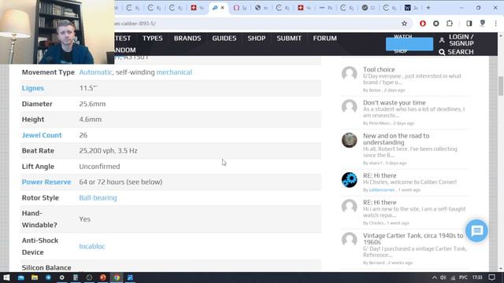Open the Jewel Count link
This screenshot has height=283, width=504.
(42, 135)
